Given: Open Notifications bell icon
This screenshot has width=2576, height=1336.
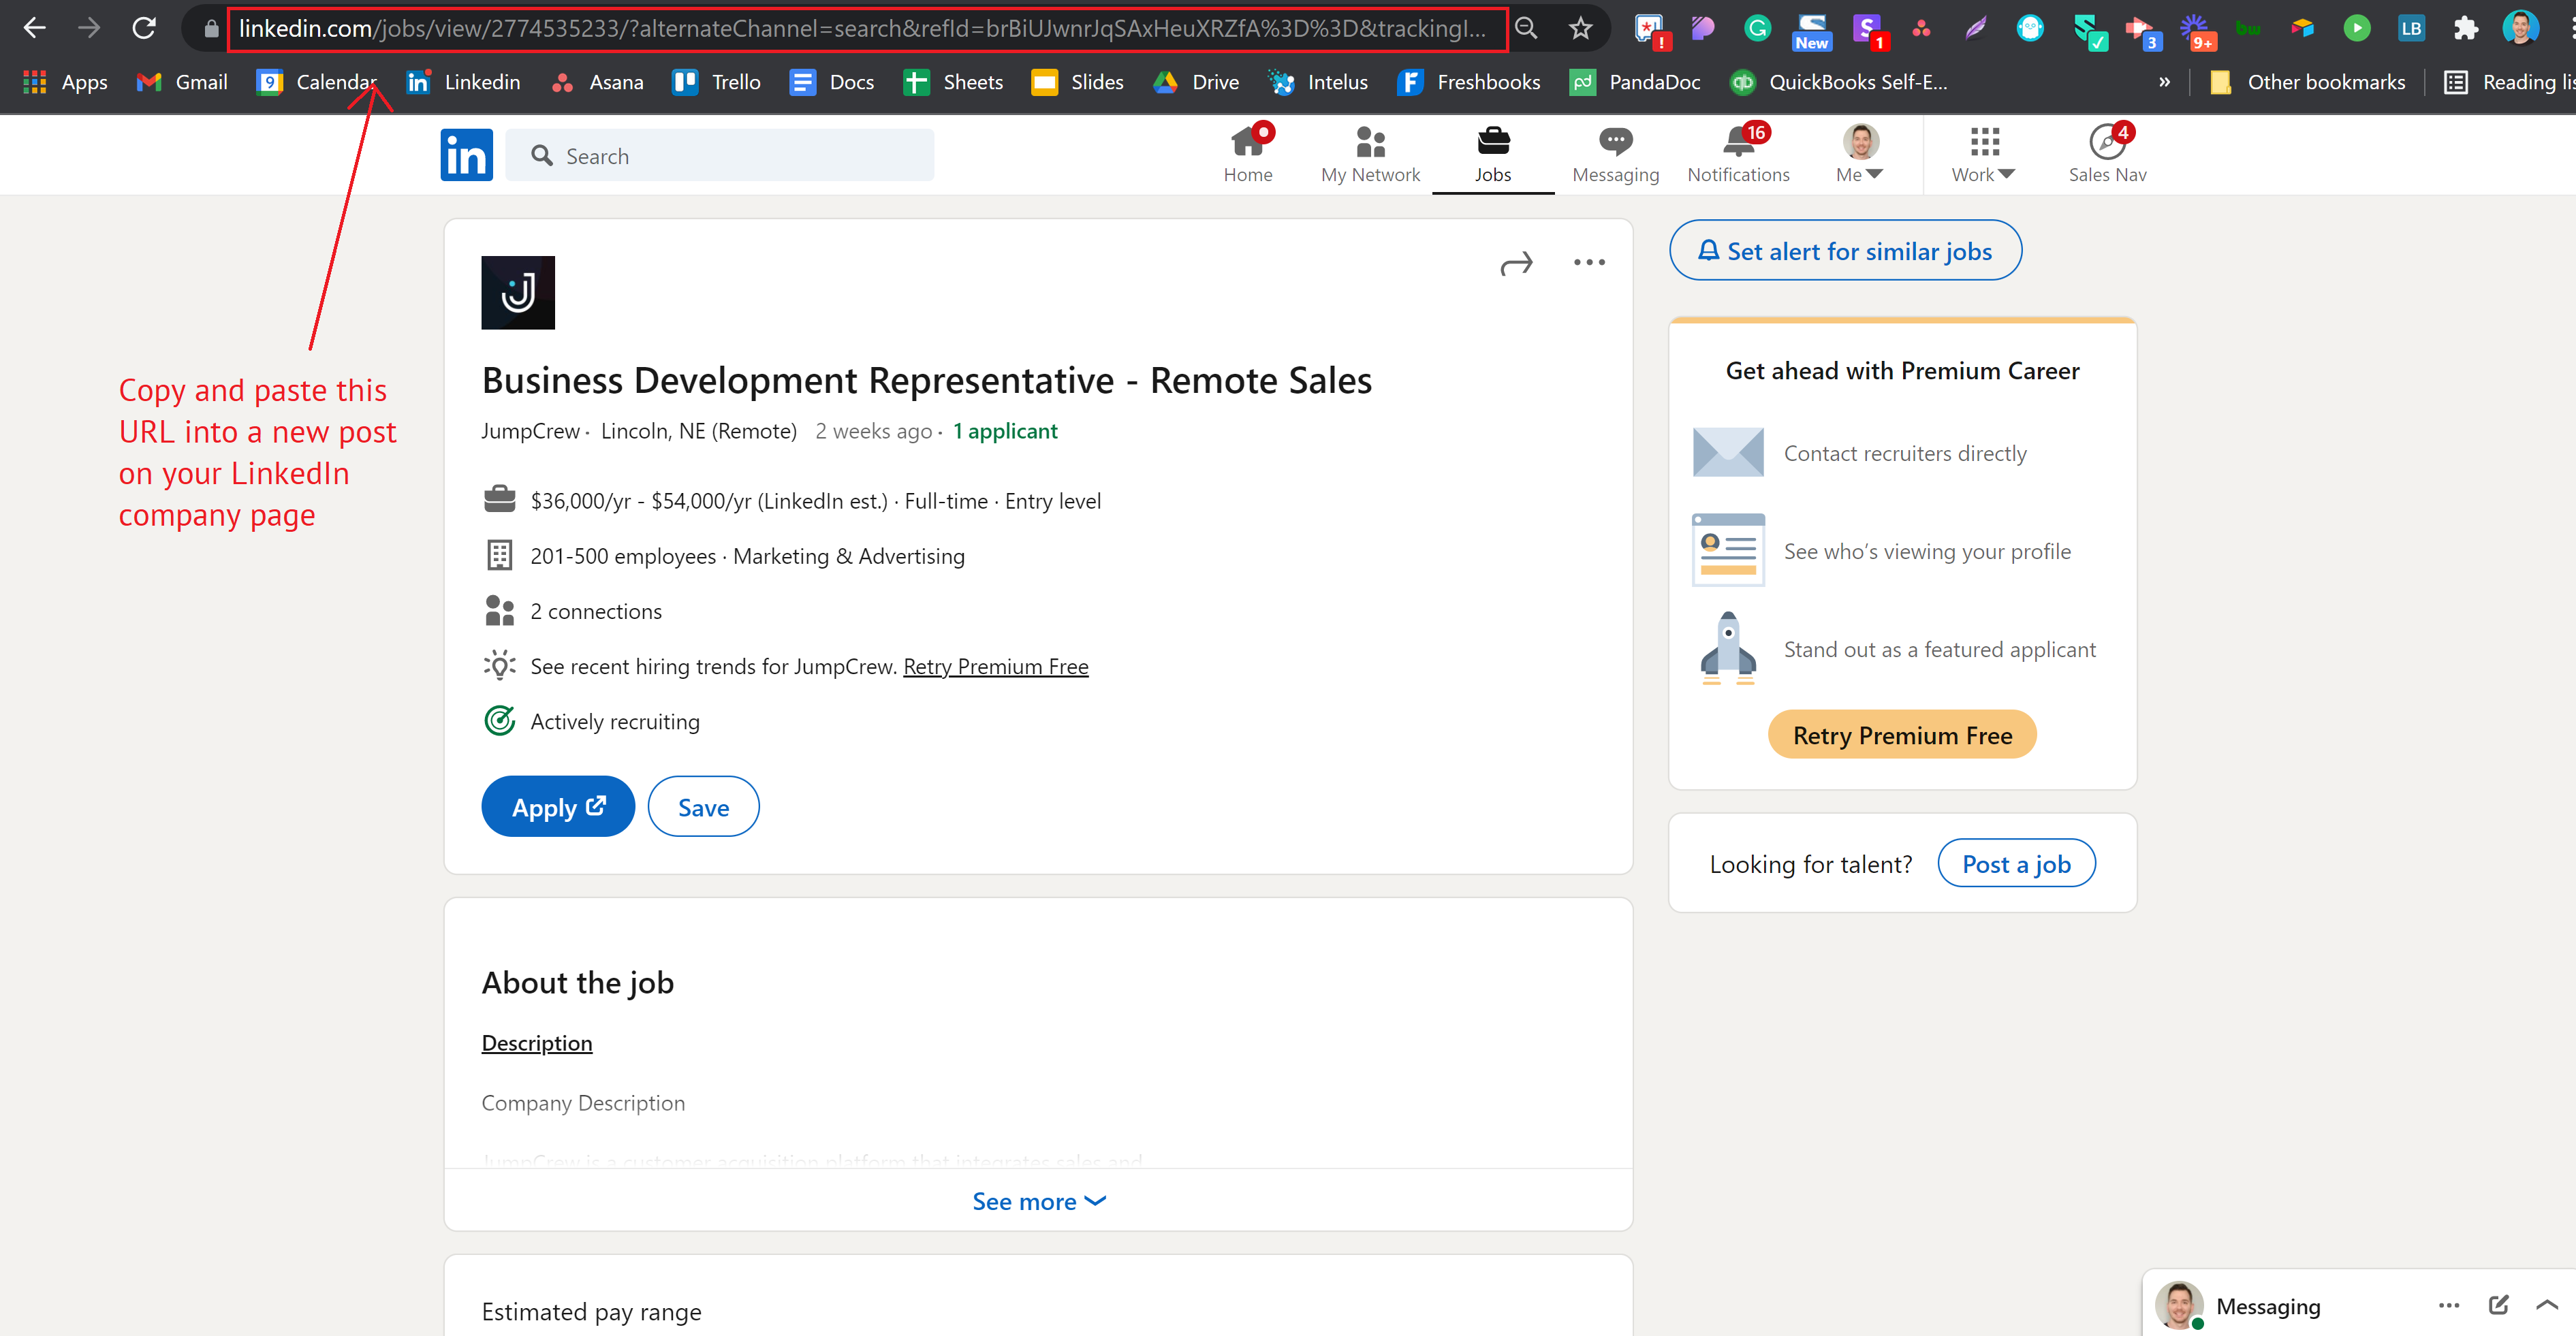Looking at the screenshot, I should 1738,155.
